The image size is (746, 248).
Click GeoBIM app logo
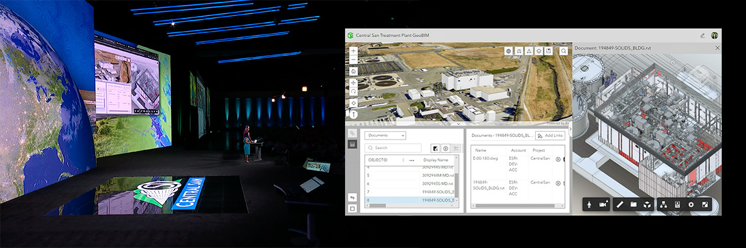tap(351, 35)
